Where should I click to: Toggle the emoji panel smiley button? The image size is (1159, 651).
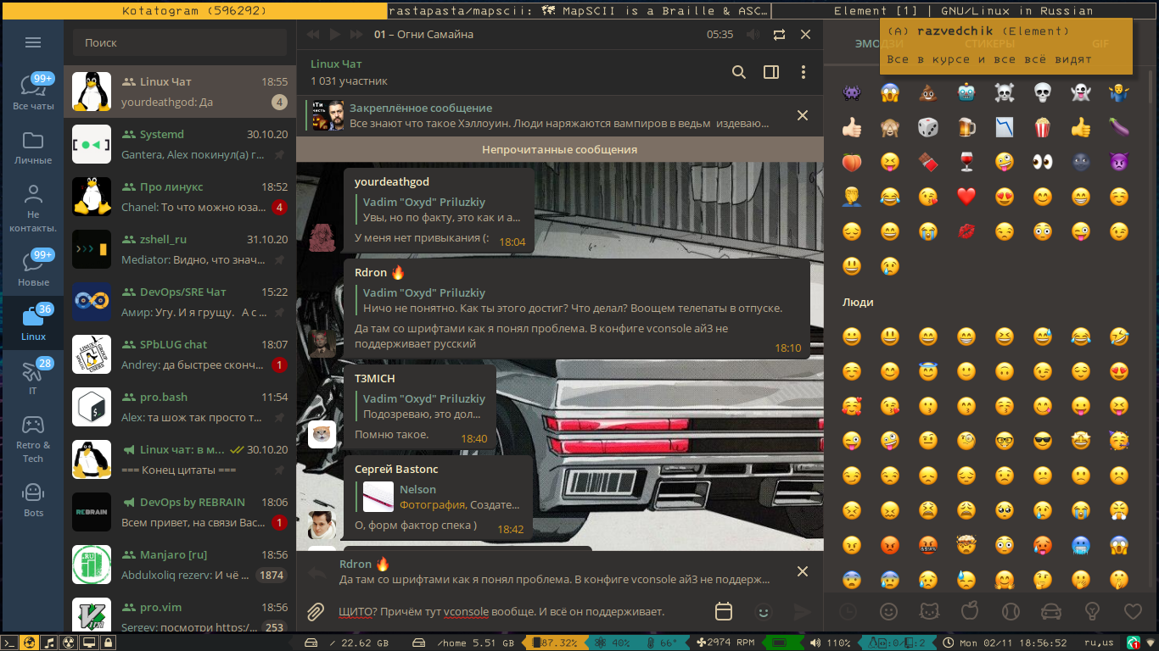click(764, 611)
